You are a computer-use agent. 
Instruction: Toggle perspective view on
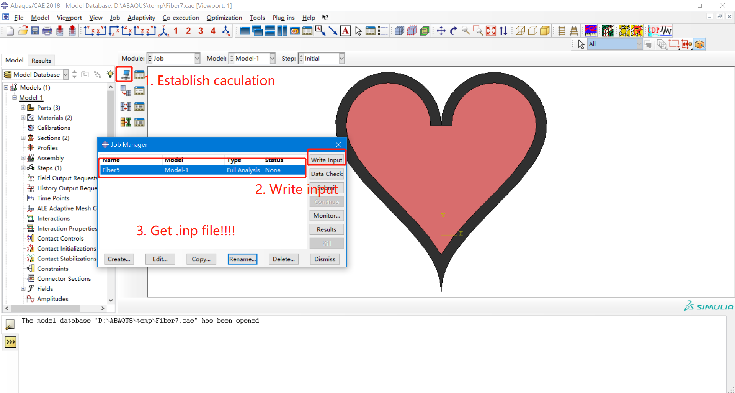(x=574, y=31)
